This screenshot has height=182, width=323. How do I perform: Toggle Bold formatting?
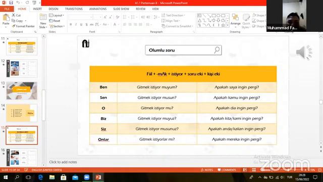[x=71, y=24]
